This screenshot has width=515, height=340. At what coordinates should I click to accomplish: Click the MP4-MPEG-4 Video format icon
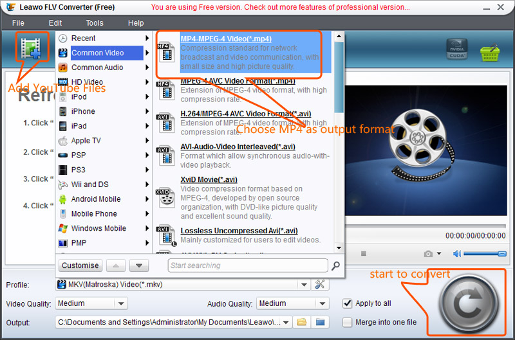[165, 53]
